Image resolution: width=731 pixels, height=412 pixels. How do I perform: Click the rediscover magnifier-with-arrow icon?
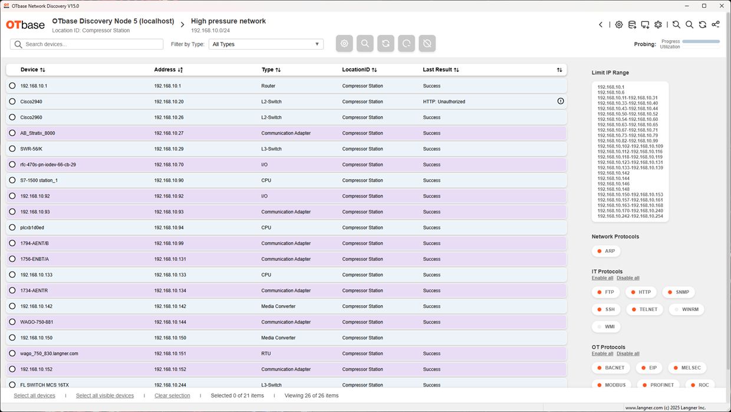[676, 25]
